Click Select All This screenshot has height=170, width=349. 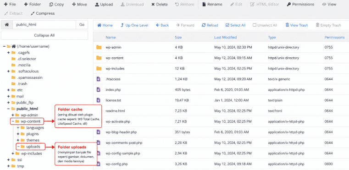tap(235, 25)
